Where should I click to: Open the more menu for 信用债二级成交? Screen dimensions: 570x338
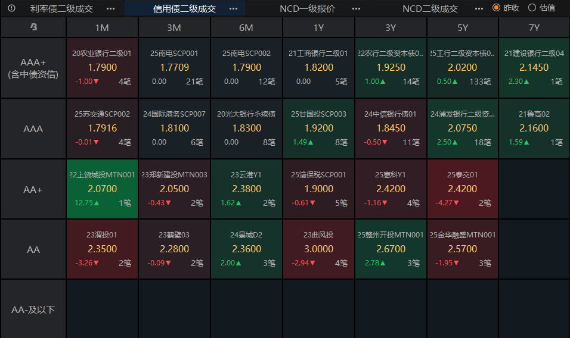click(x=233, y=9)
